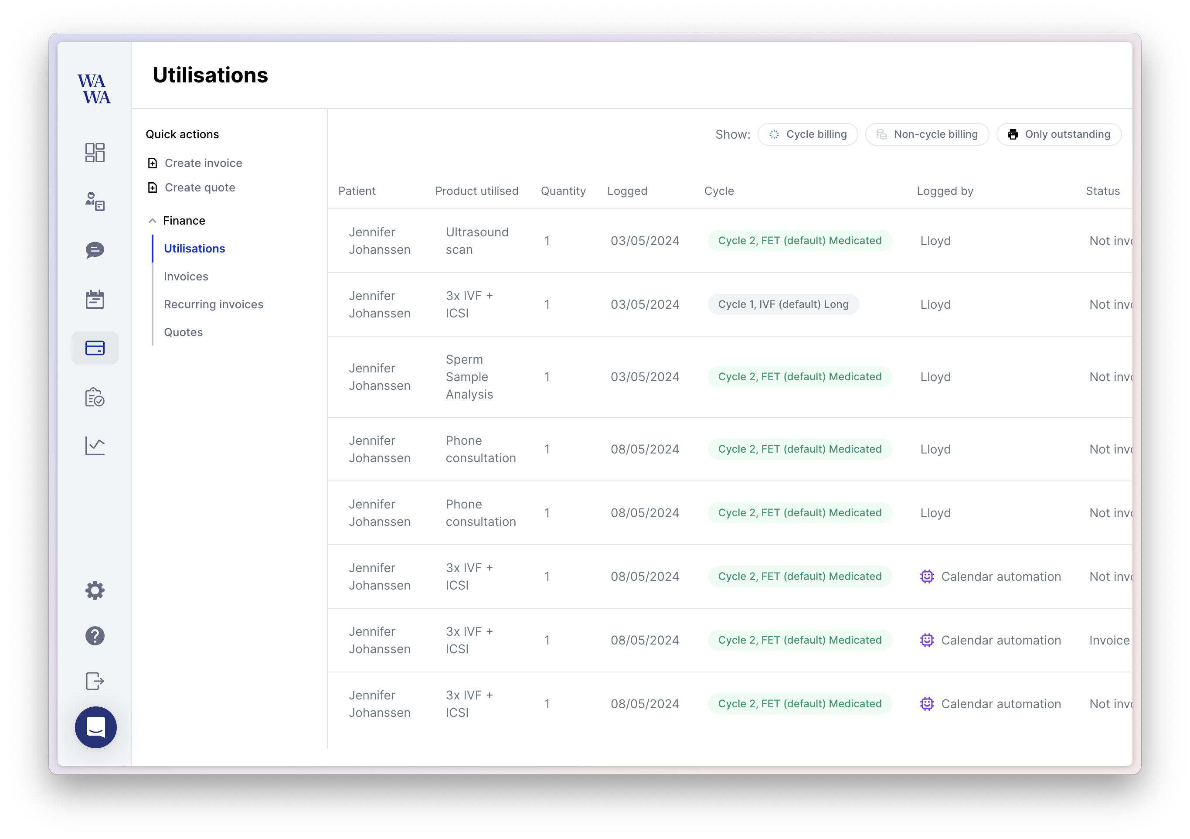
Task: Open the chat support launcher bubble
Action: coord(96,727)
